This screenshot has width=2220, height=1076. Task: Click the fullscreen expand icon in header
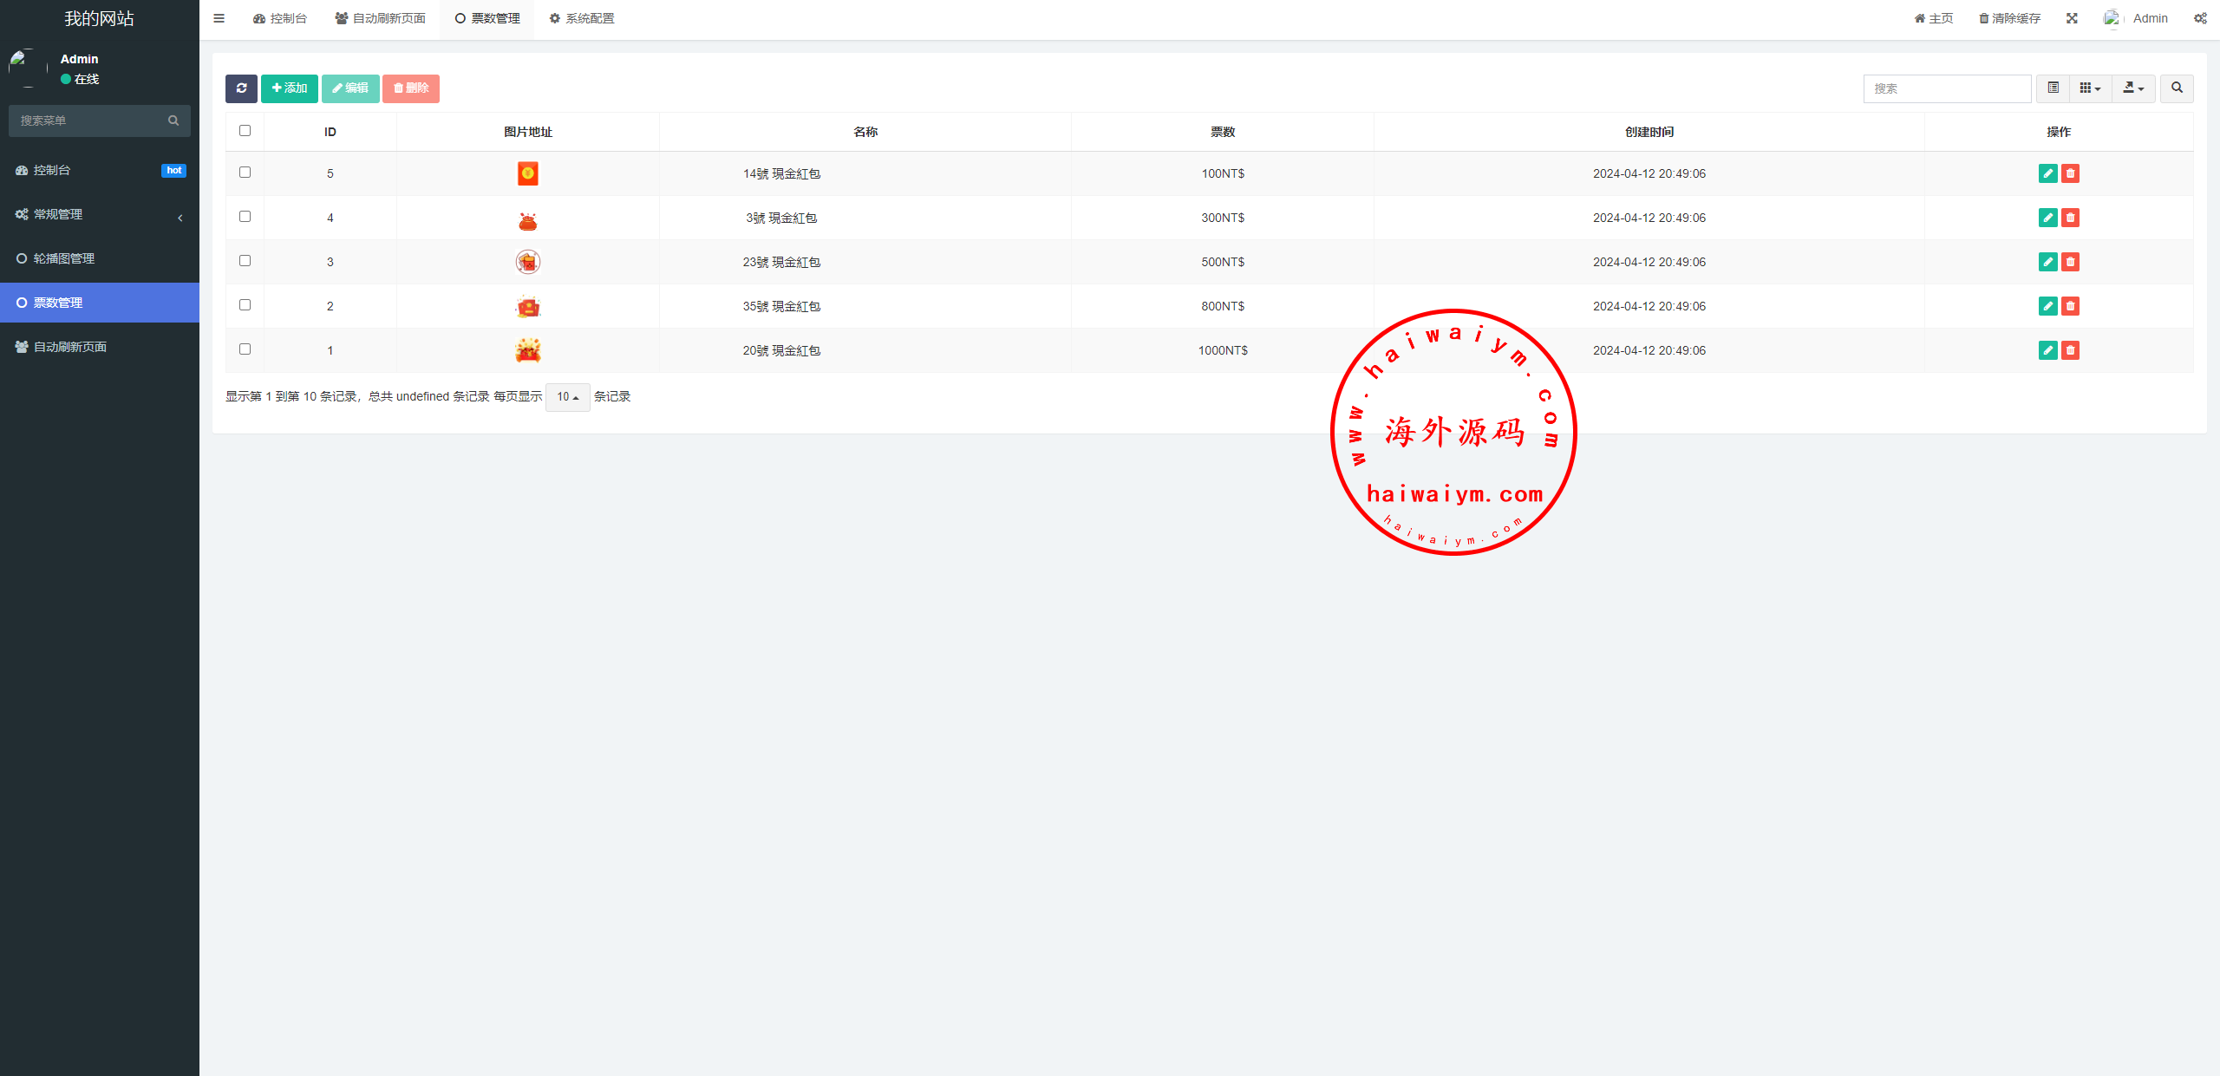point(2072,18)
